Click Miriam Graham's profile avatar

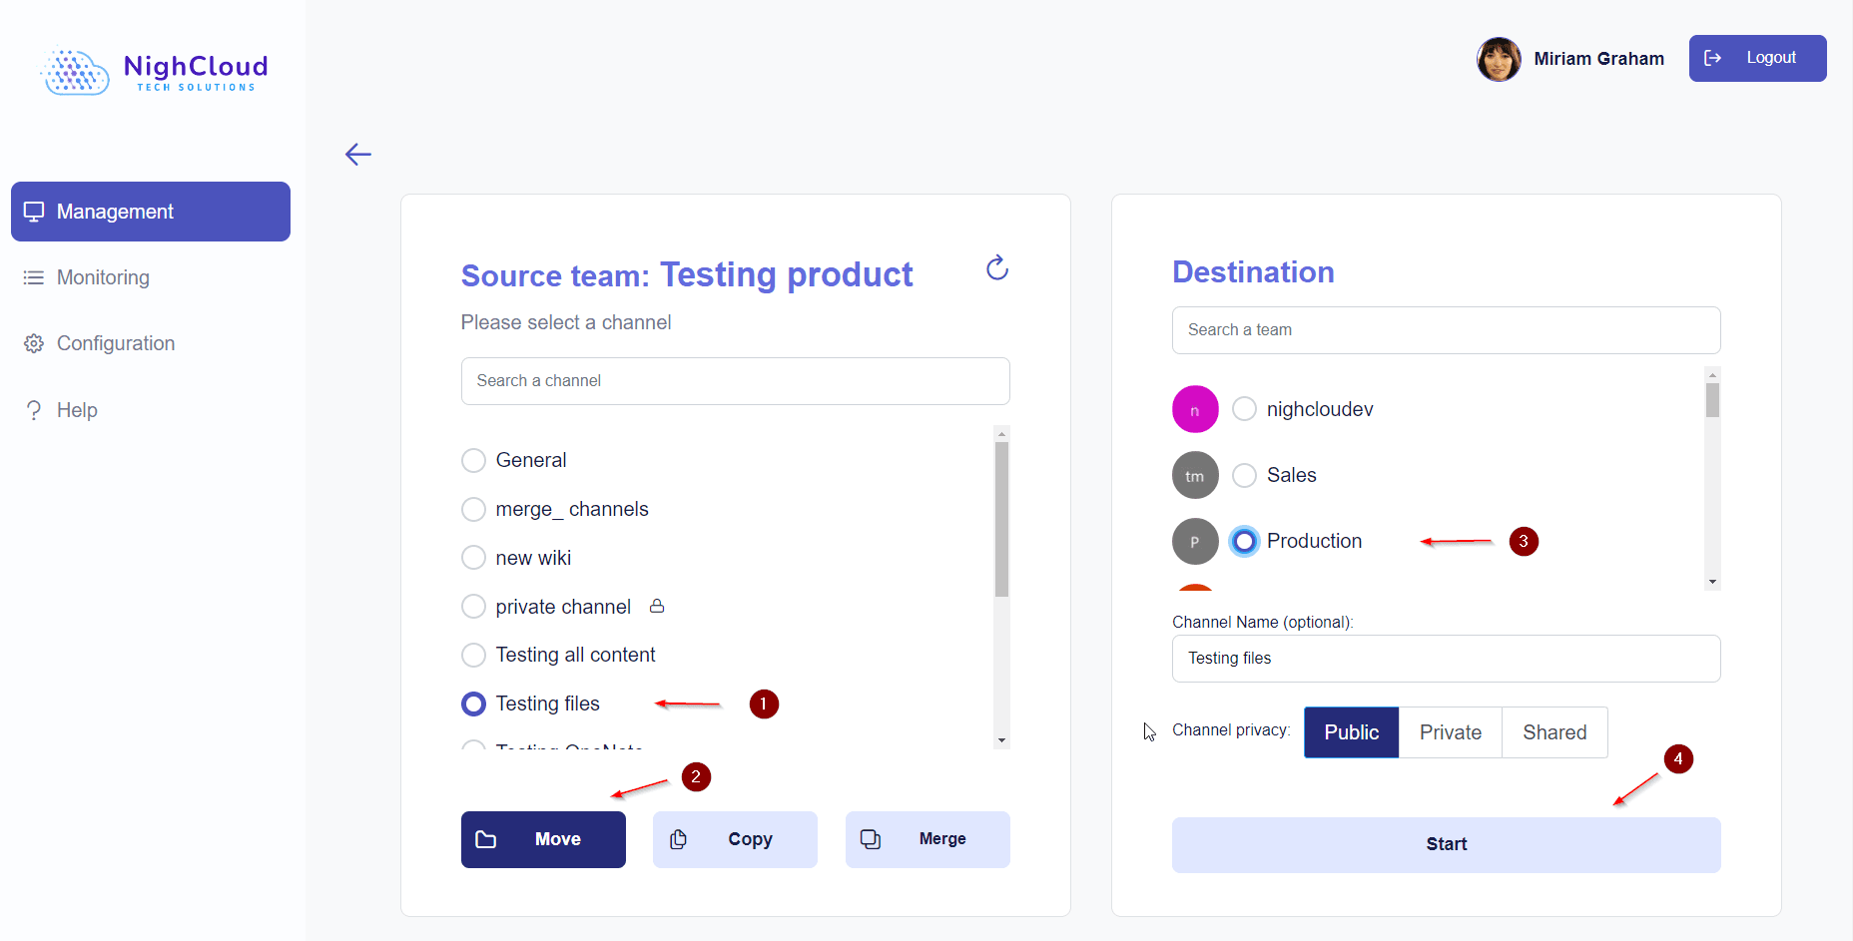pos(1499,59)
